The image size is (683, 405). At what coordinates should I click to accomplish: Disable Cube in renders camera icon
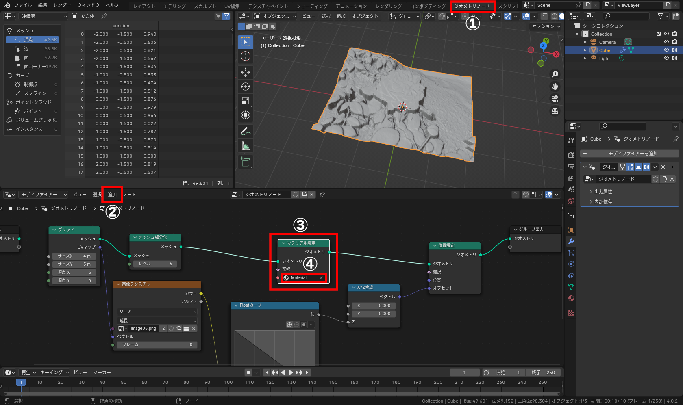pyautogui.click(x=675, y=50)
